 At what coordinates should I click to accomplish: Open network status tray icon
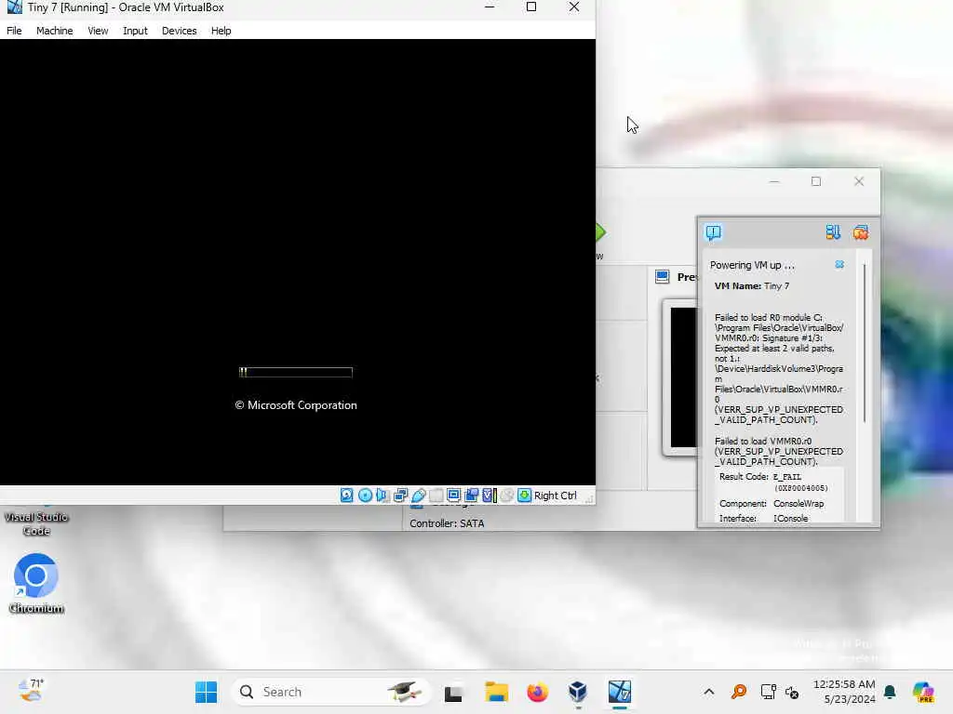coord(768,692)
